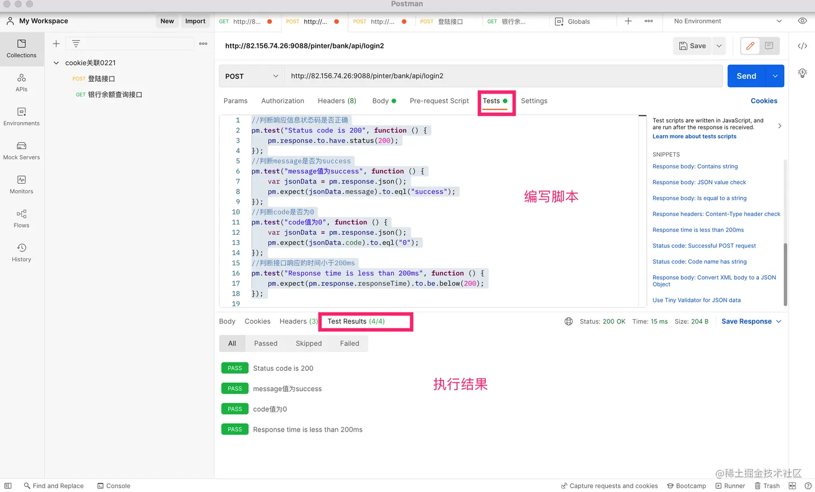Open the response Body tab
The width and height of the screenshot is (815, 492).
227,321
